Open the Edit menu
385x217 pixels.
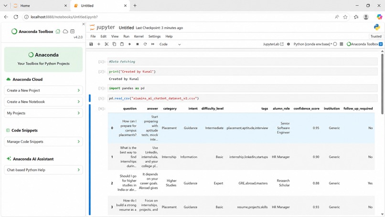coord(103,36)
